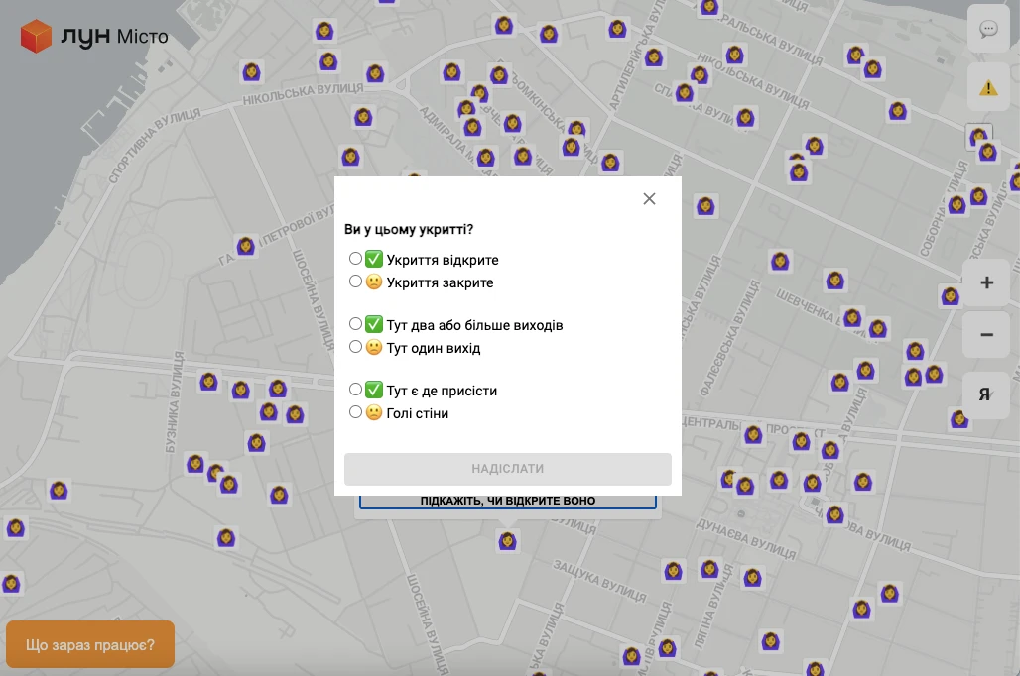Click the 'Я' my location button
The height and width of the screenshot is (676, 1020).
tap(985, 394)
